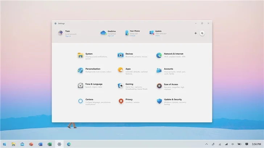Open Settings search with magnifier button
Image resolution: width=264 pixels, height=148 pixels.
tap(202, 33)
